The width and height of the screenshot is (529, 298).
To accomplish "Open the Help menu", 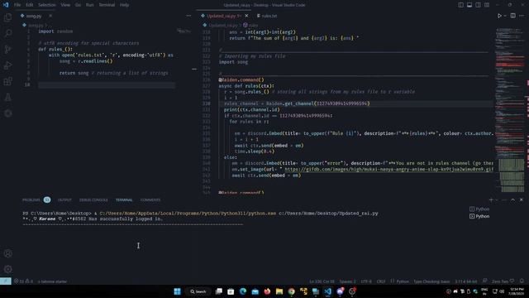I will (124, 5).
